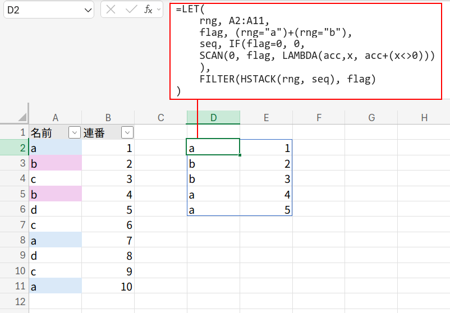Open the Insert Function fx dialog
Image resolution: width=450 pixels, height=313 pixels.
148,10
